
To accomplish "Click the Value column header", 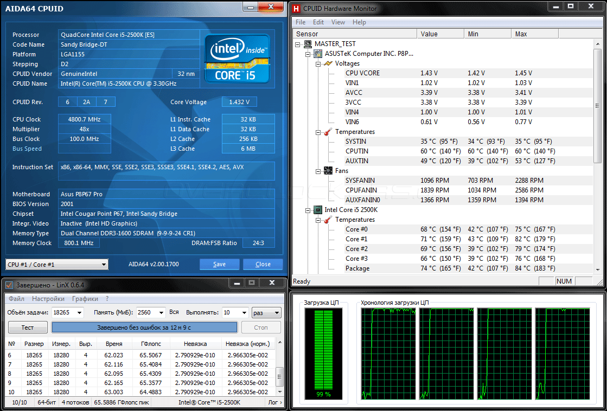I will (440, 34).
